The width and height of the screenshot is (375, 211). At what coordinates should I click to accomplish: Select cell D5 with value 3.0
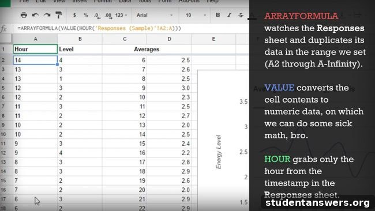[169, 88]
